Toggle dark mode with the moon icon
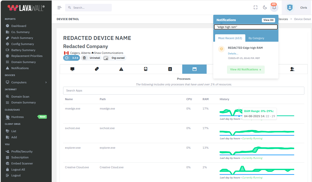312x182 pixels. (x=265, y=8)
